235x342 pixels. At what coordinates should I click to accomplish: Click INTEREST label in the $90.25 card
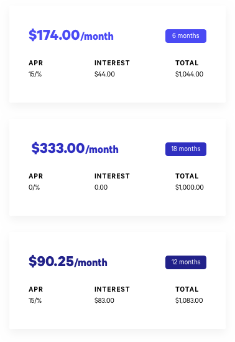(112, 289)
